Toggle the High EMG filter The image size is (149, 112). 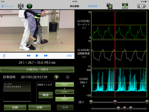coord(64,85)
